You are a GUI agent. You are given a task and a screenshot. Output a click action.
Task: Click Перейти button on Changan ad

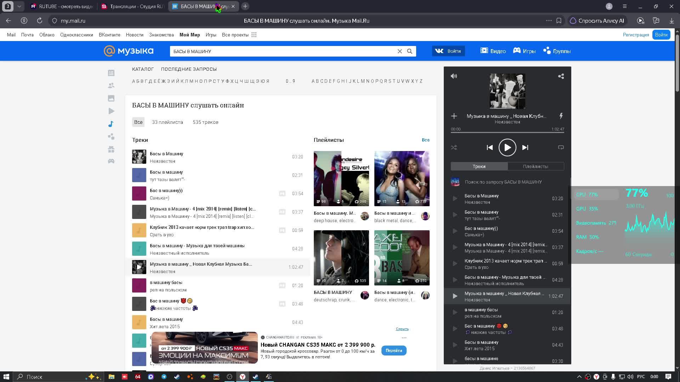click(394, 351)
